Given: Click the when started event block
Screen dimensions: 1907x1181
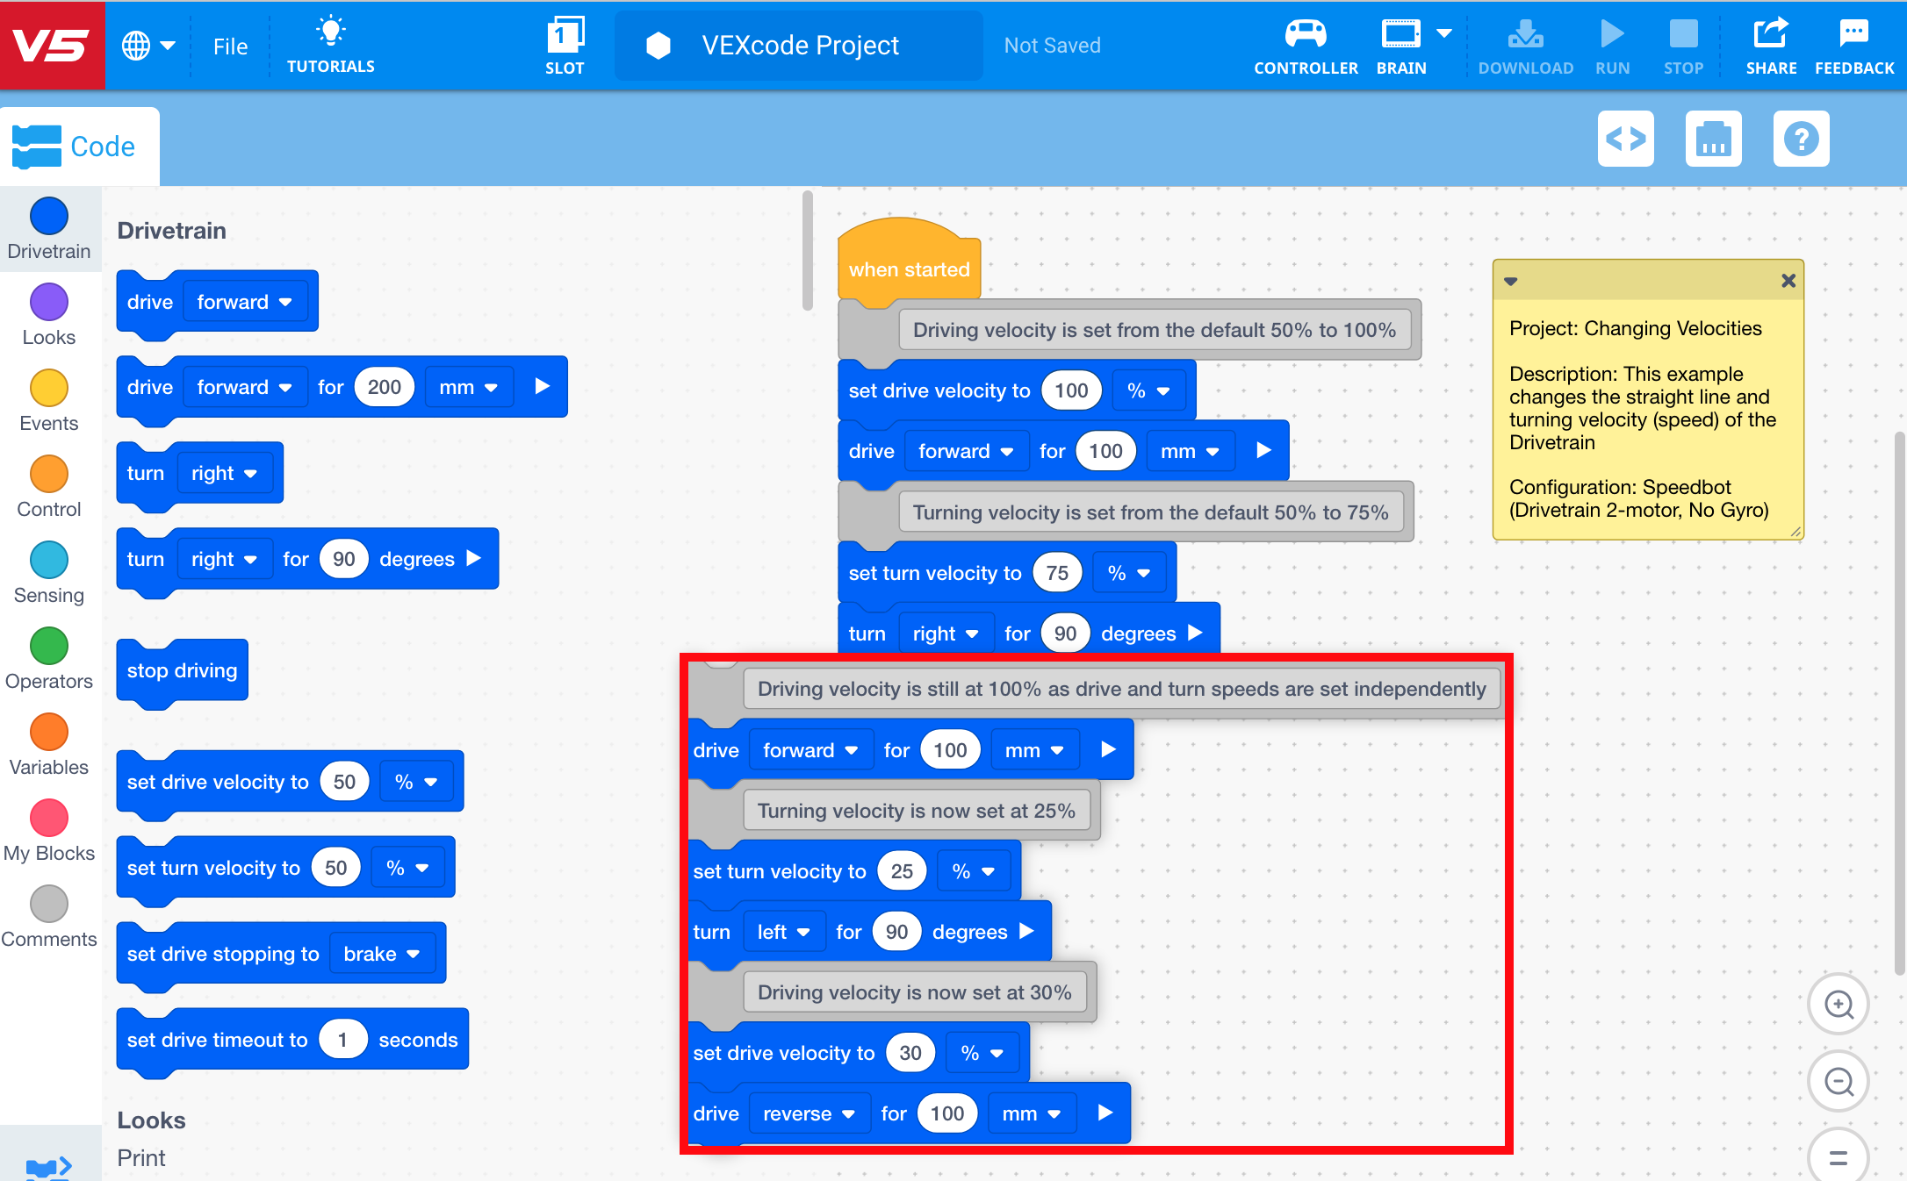Looking at the screenshot, I should 909,268.
